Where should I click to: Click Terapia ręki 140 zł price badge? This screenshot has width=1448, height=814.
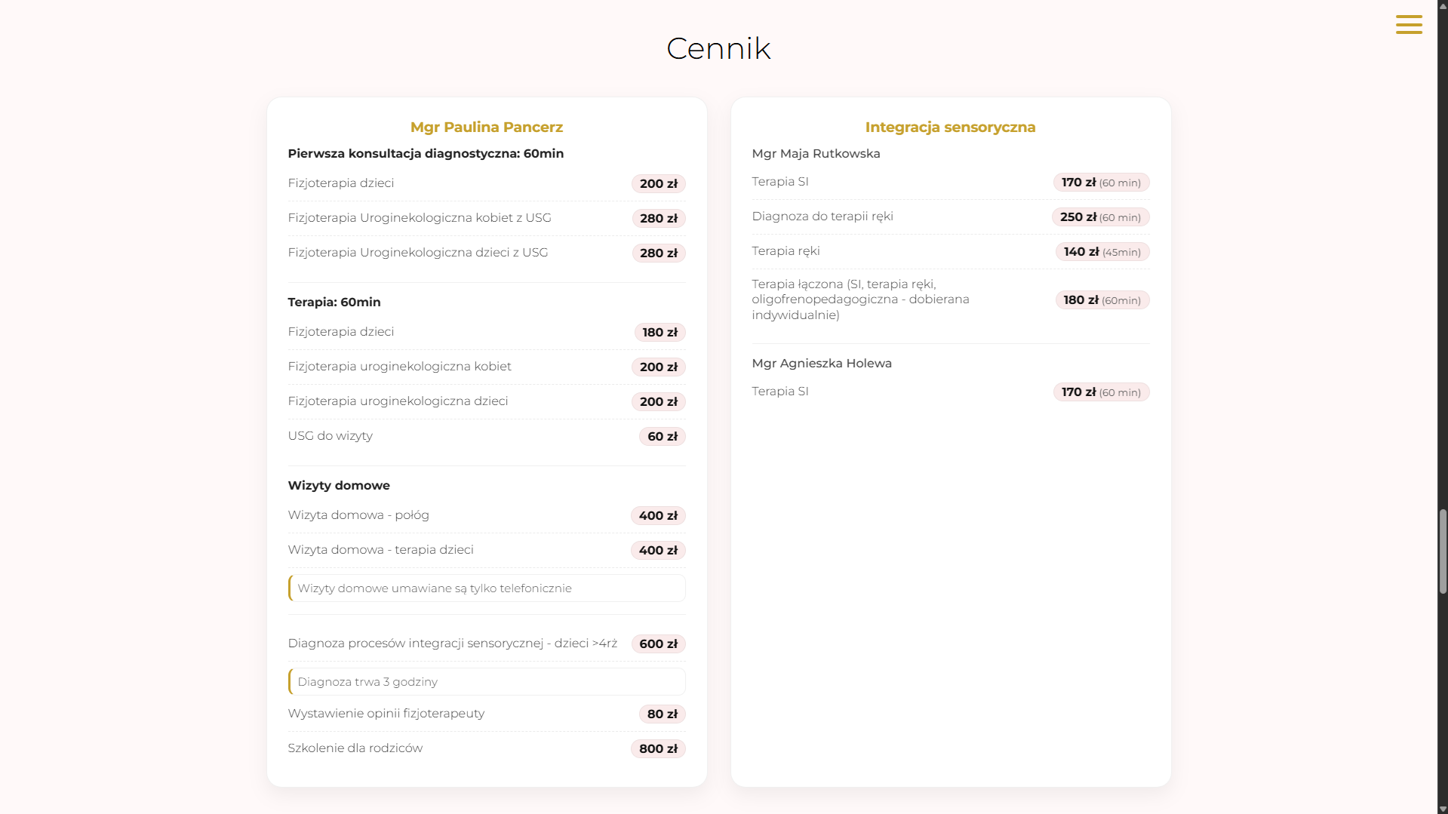click(x=1102, y=252)
